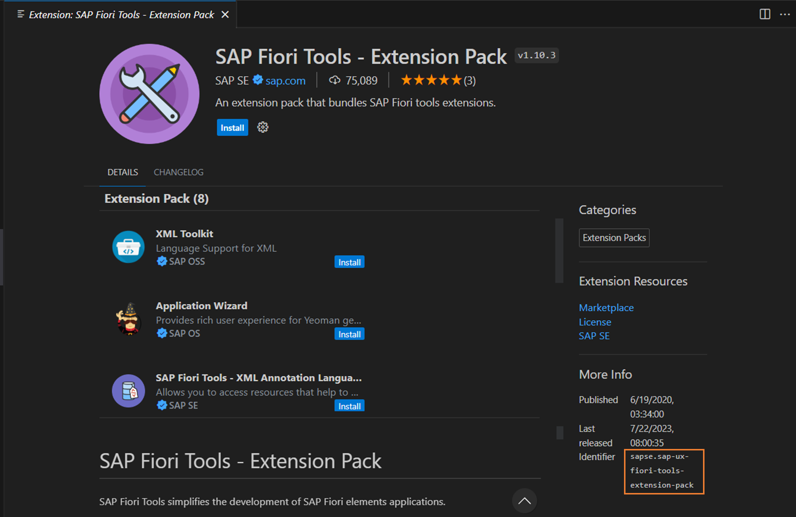Viewport: 796px width, 517px height.
Task: Open the sap.com publisher link
Action: coord(285,81)
